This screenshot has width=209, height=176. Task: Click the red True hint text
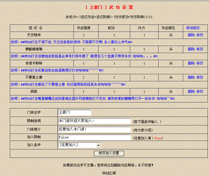click(x=158, y=138)
